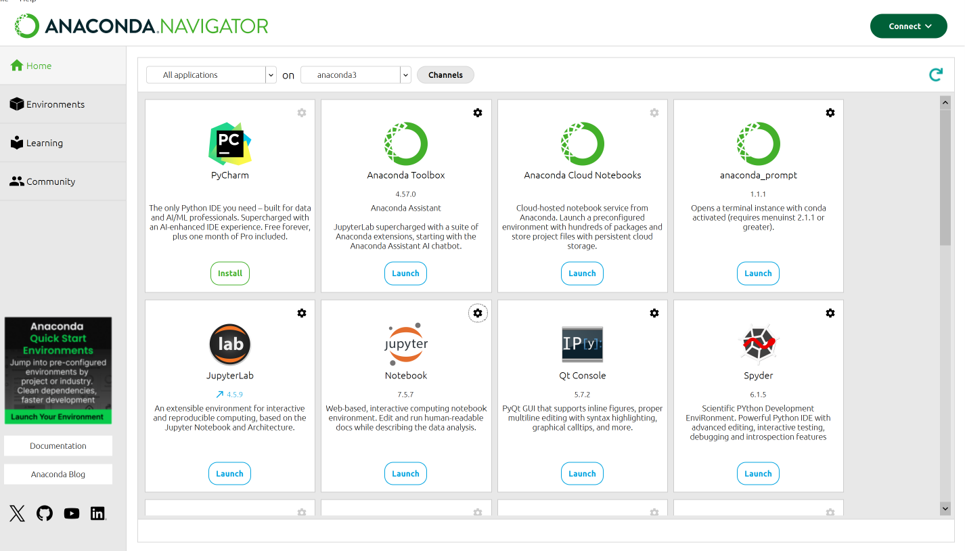
Task: Click the JupyterLab update arrow icon
Action: (x=219, y=394)
